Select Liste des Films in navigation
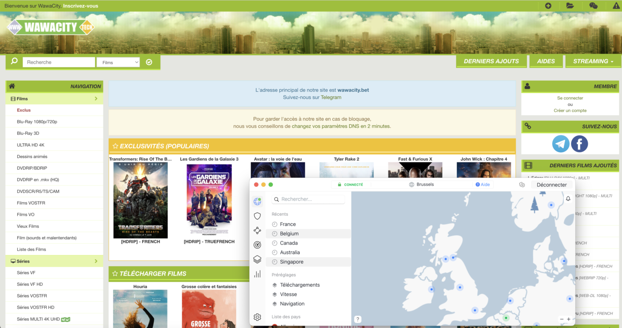The width and height of the screenshot is (622, 328). pyautogui.click(x=32, y=249)
